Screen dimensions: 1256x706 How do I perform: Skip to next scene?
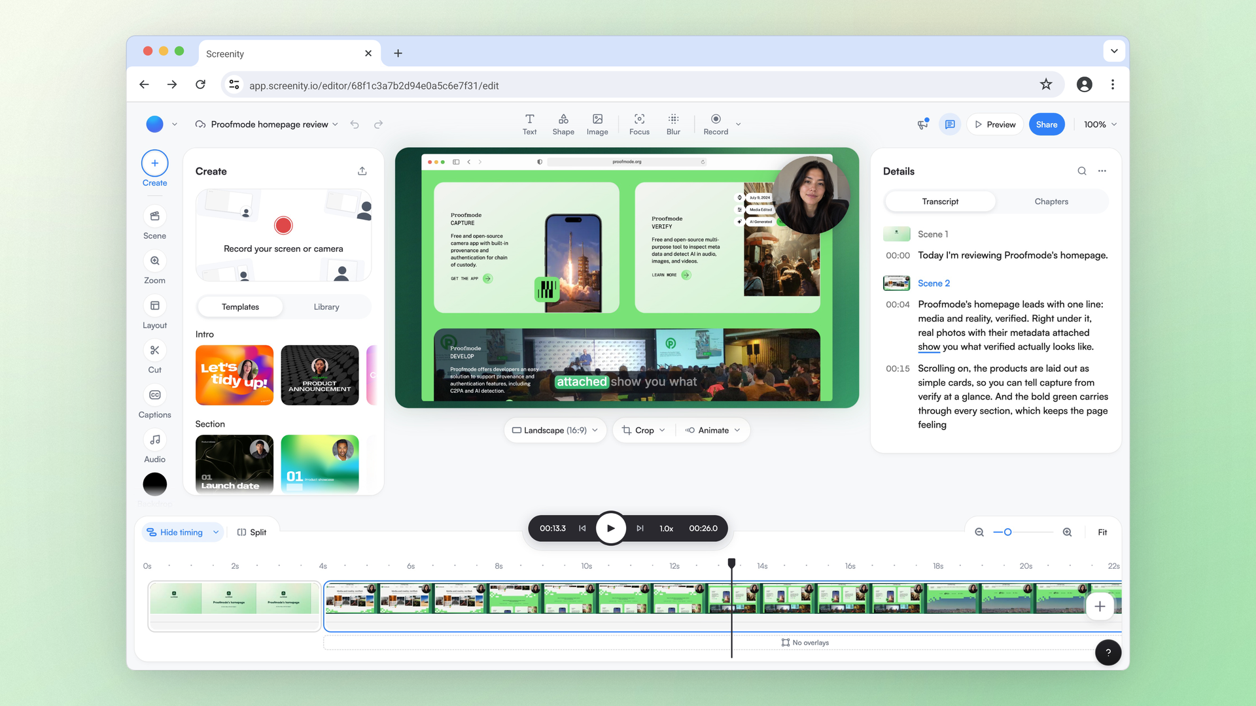pyautogui.click(x=640, y=528)
